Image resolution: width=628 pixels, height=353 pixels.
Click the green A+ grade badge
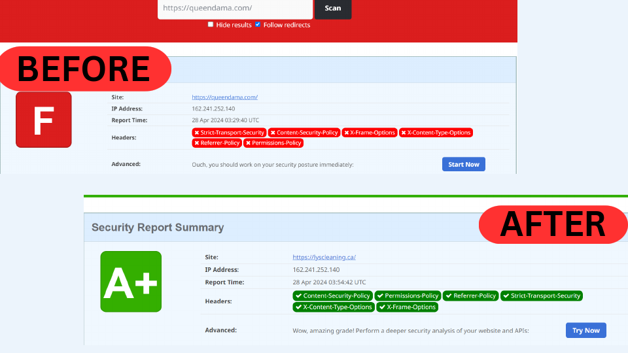click(131, 281)
